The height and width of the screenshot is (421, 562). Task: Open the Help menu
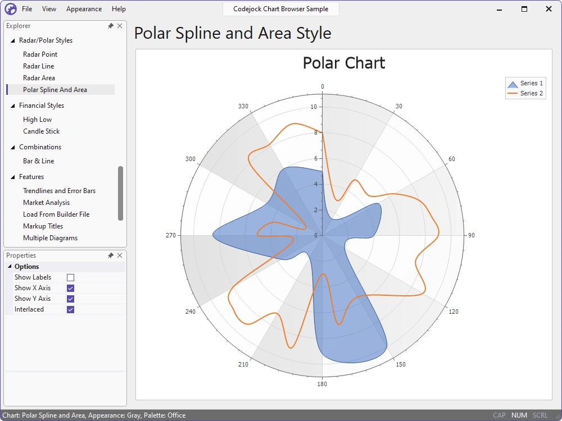[119, 9]
